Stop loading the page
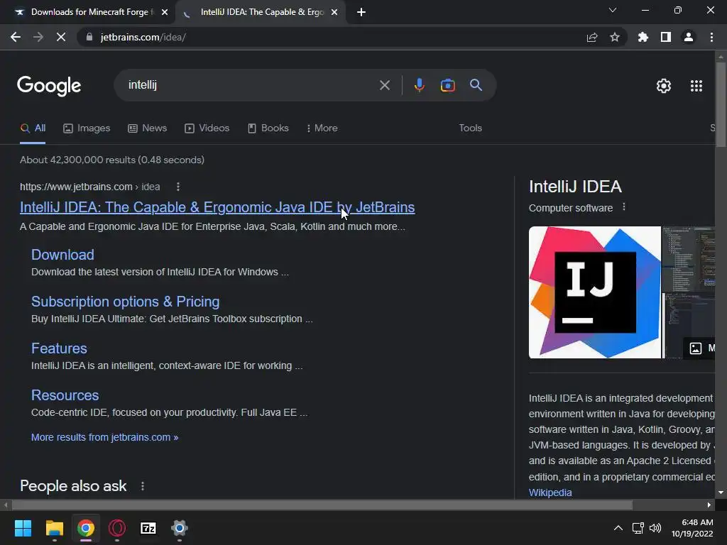Screen dimensions: 727x545 tap(61, 37)
